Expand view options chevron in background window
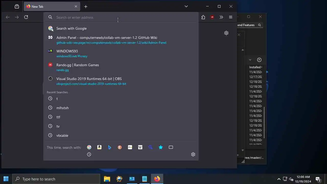The height and width of the screenshot is (184, 327). point(250,60)
